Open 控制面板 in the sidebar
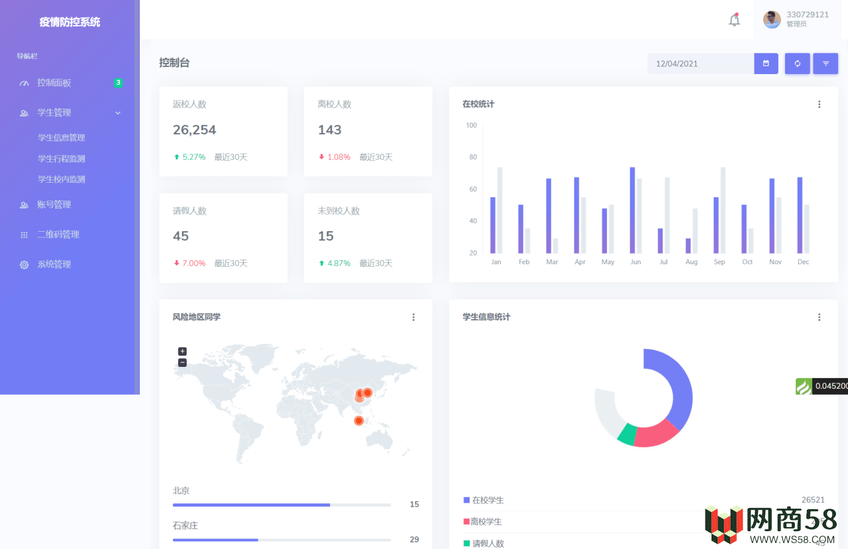The image size is (848, 549). (54, 83)
